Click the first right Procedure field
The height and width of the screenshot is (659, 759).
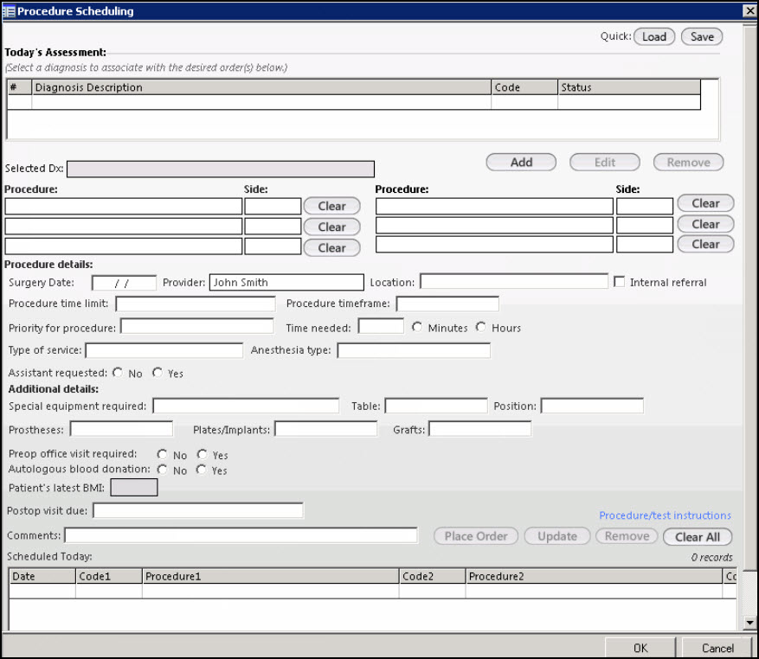coord(494,206)
